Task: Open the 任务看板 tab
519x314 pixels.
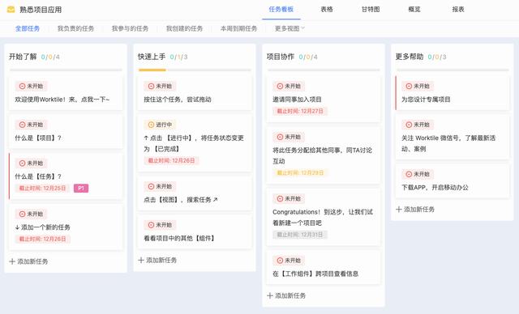Action: click(x=281, y=9)
